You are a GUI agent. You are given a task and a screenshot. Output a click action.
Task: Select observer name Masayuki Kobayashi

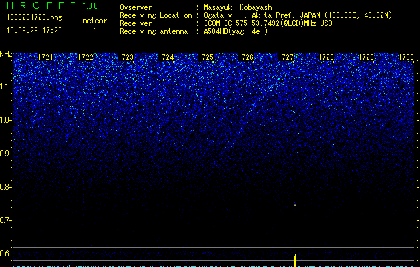[240, 7]
